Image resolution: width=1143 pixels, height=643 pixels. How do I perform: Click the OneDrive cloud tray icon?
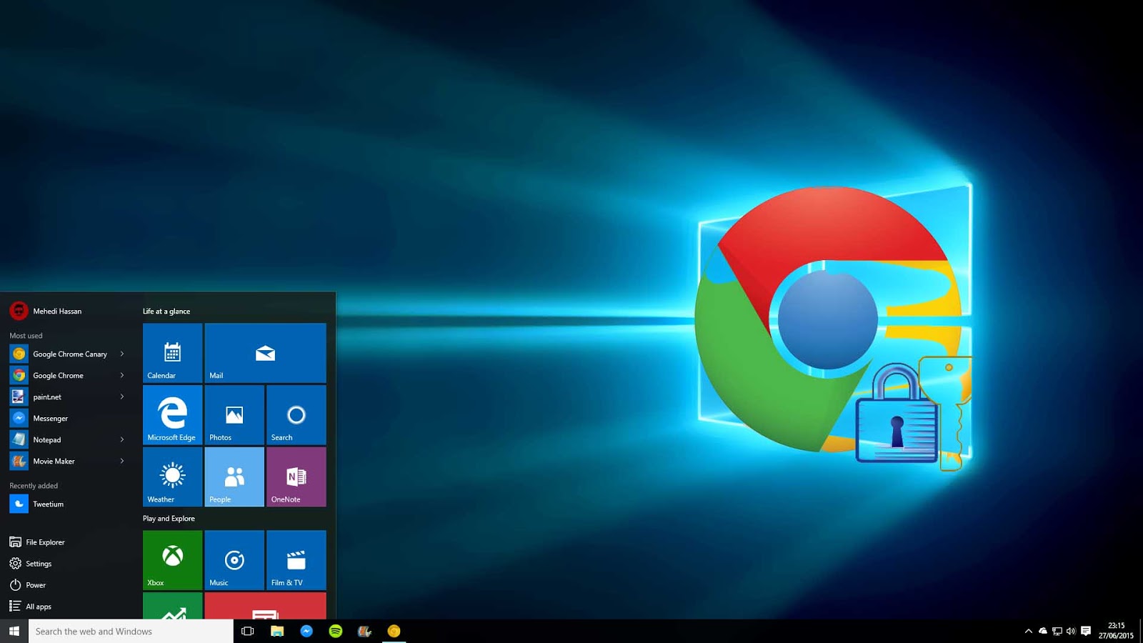(1043, 631)
